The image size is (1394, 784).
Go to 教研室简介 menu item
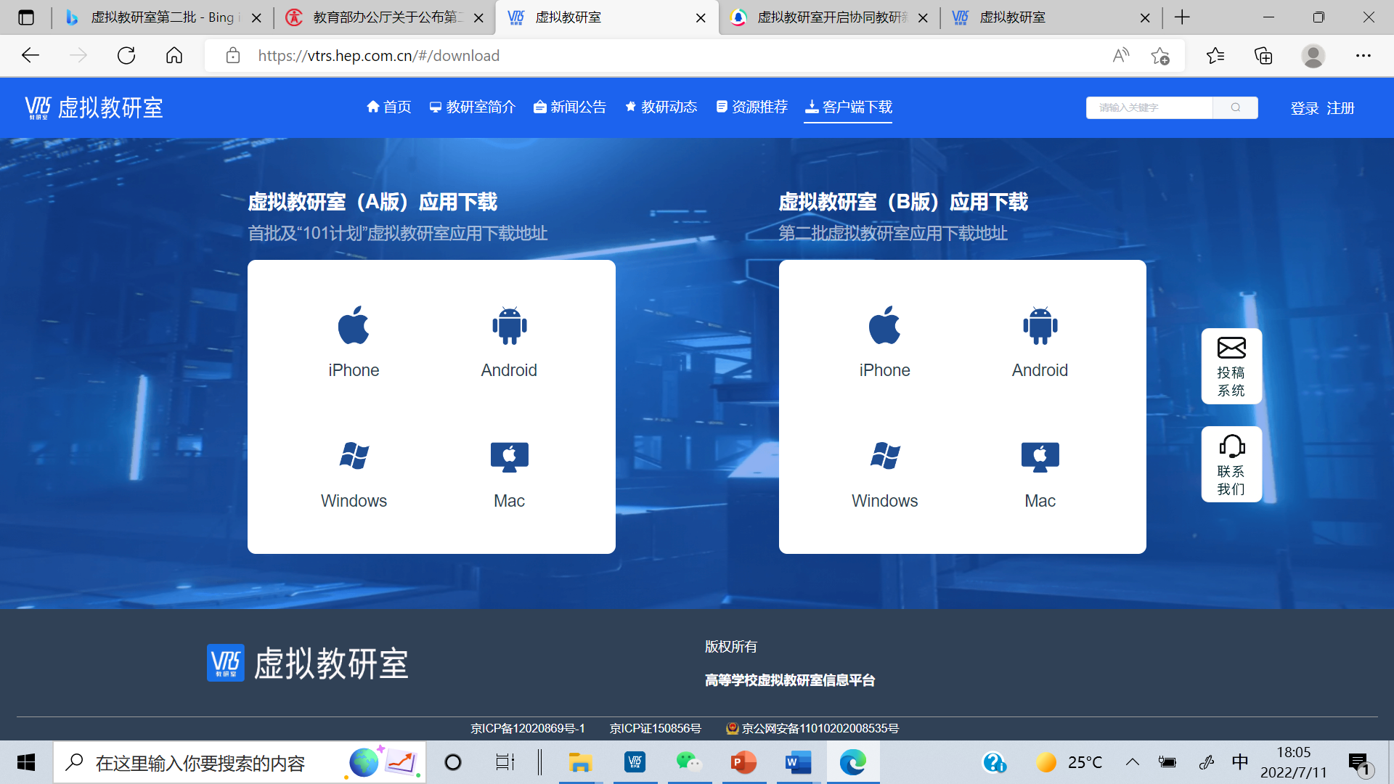click(473, 107)
